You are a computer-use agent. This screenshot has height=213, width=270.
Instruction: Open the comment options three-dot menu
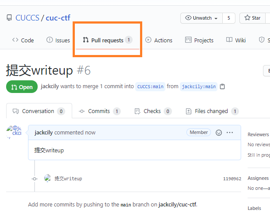(230, 132)
